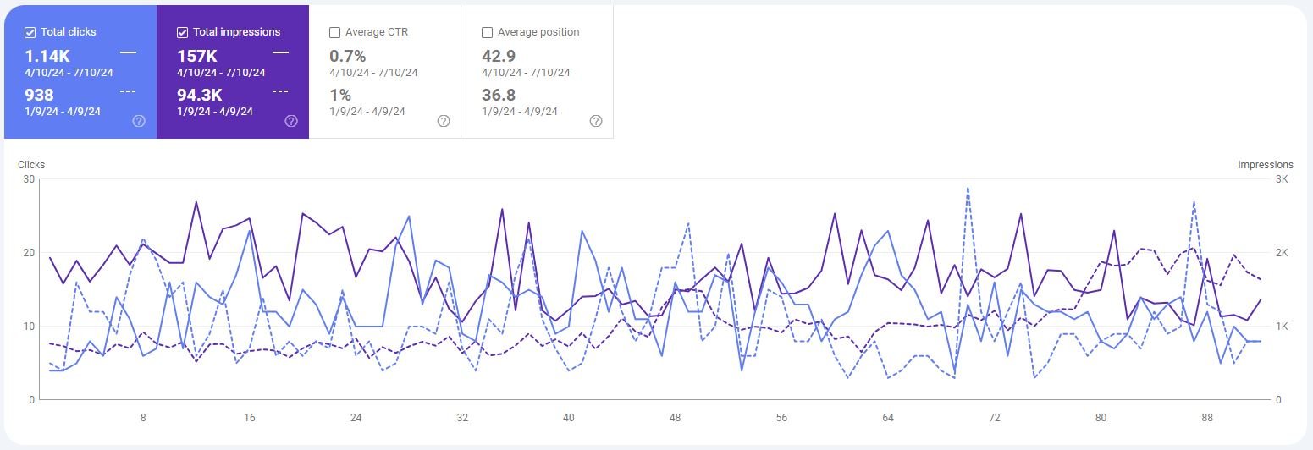The width and height of the screenshot is (1313, 450).
Task: Click help icon on Average CTR card
Action: click(444, 121)
